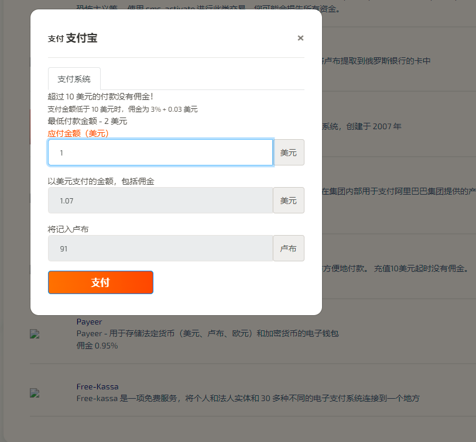Click the payment icon beside the 卢布提取 description row

[34, 61]
